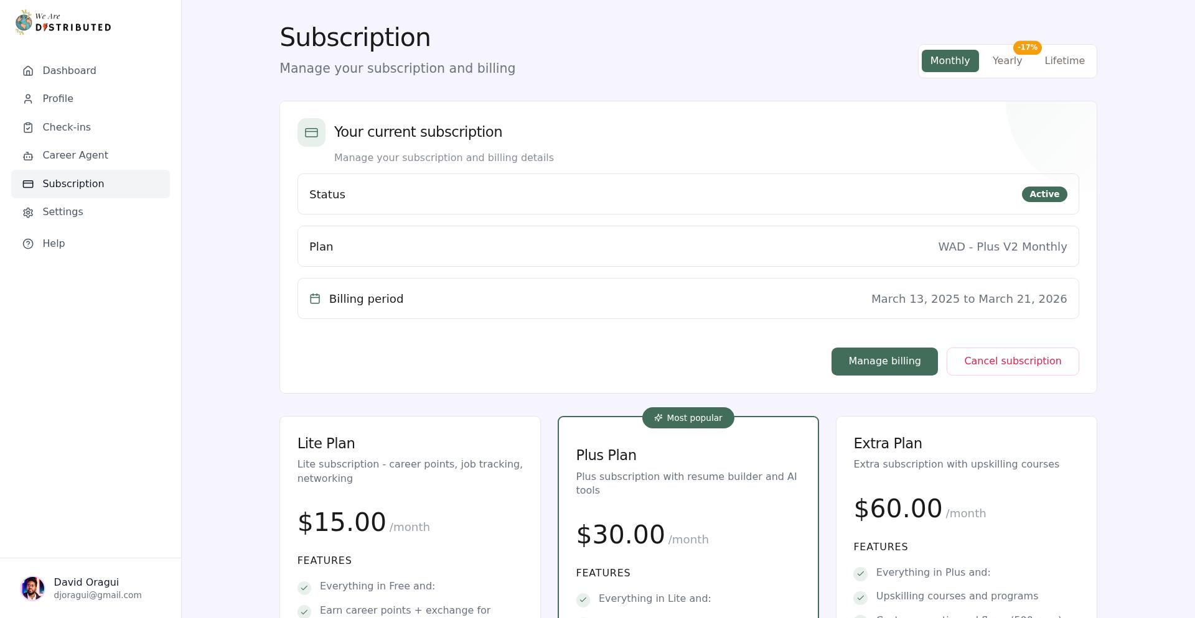
Task: Click the calendar icon beside Billing period
Action: tap(316, 298)
